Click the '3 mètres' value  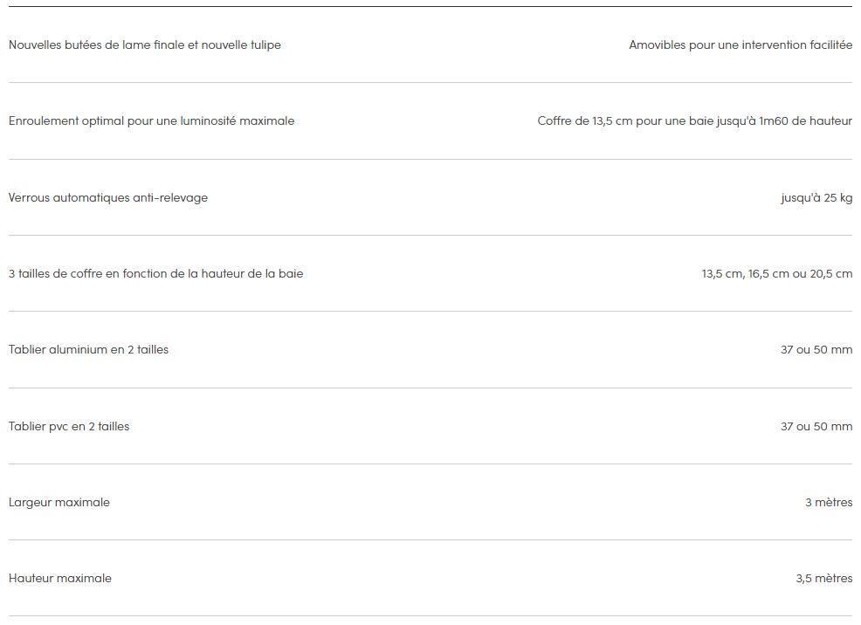click(x=829, y=502)
